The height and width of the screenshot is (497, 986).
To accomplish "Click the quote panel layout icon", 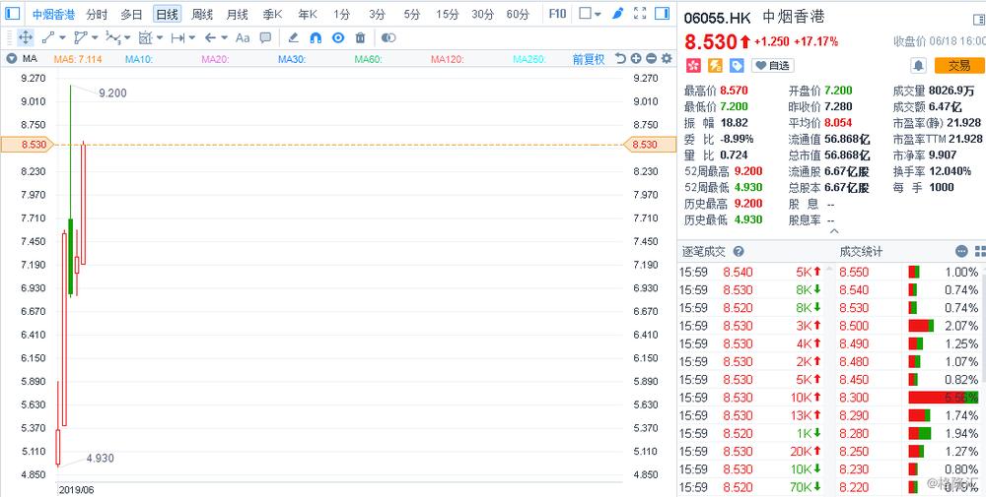I will coord(979,20).
